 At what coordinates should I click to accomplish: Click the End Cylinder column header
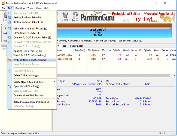145,51
